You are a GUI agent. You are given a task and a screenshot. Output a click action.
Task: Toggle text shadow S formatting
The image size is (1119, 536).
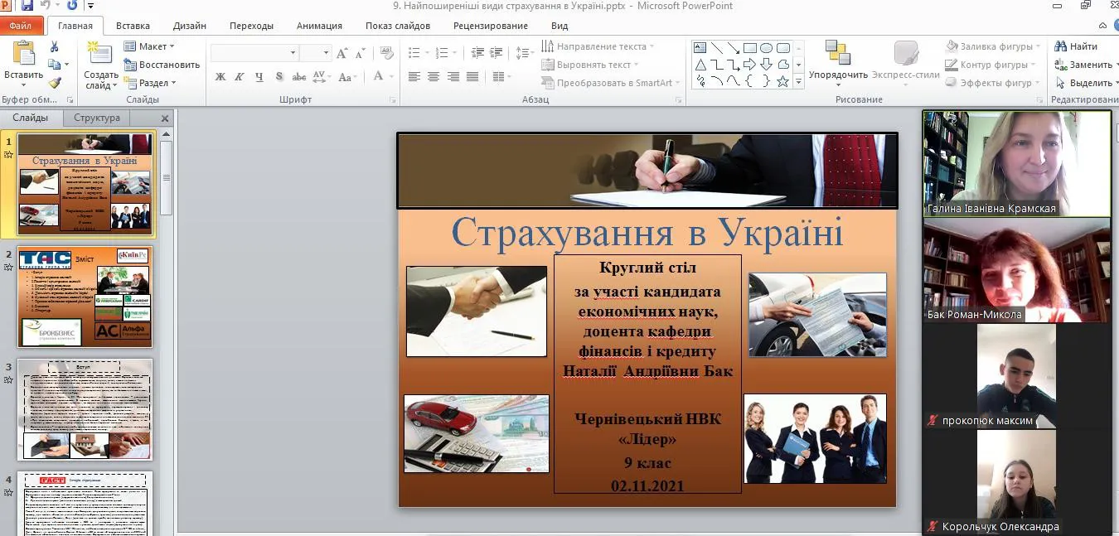(279, 76)
